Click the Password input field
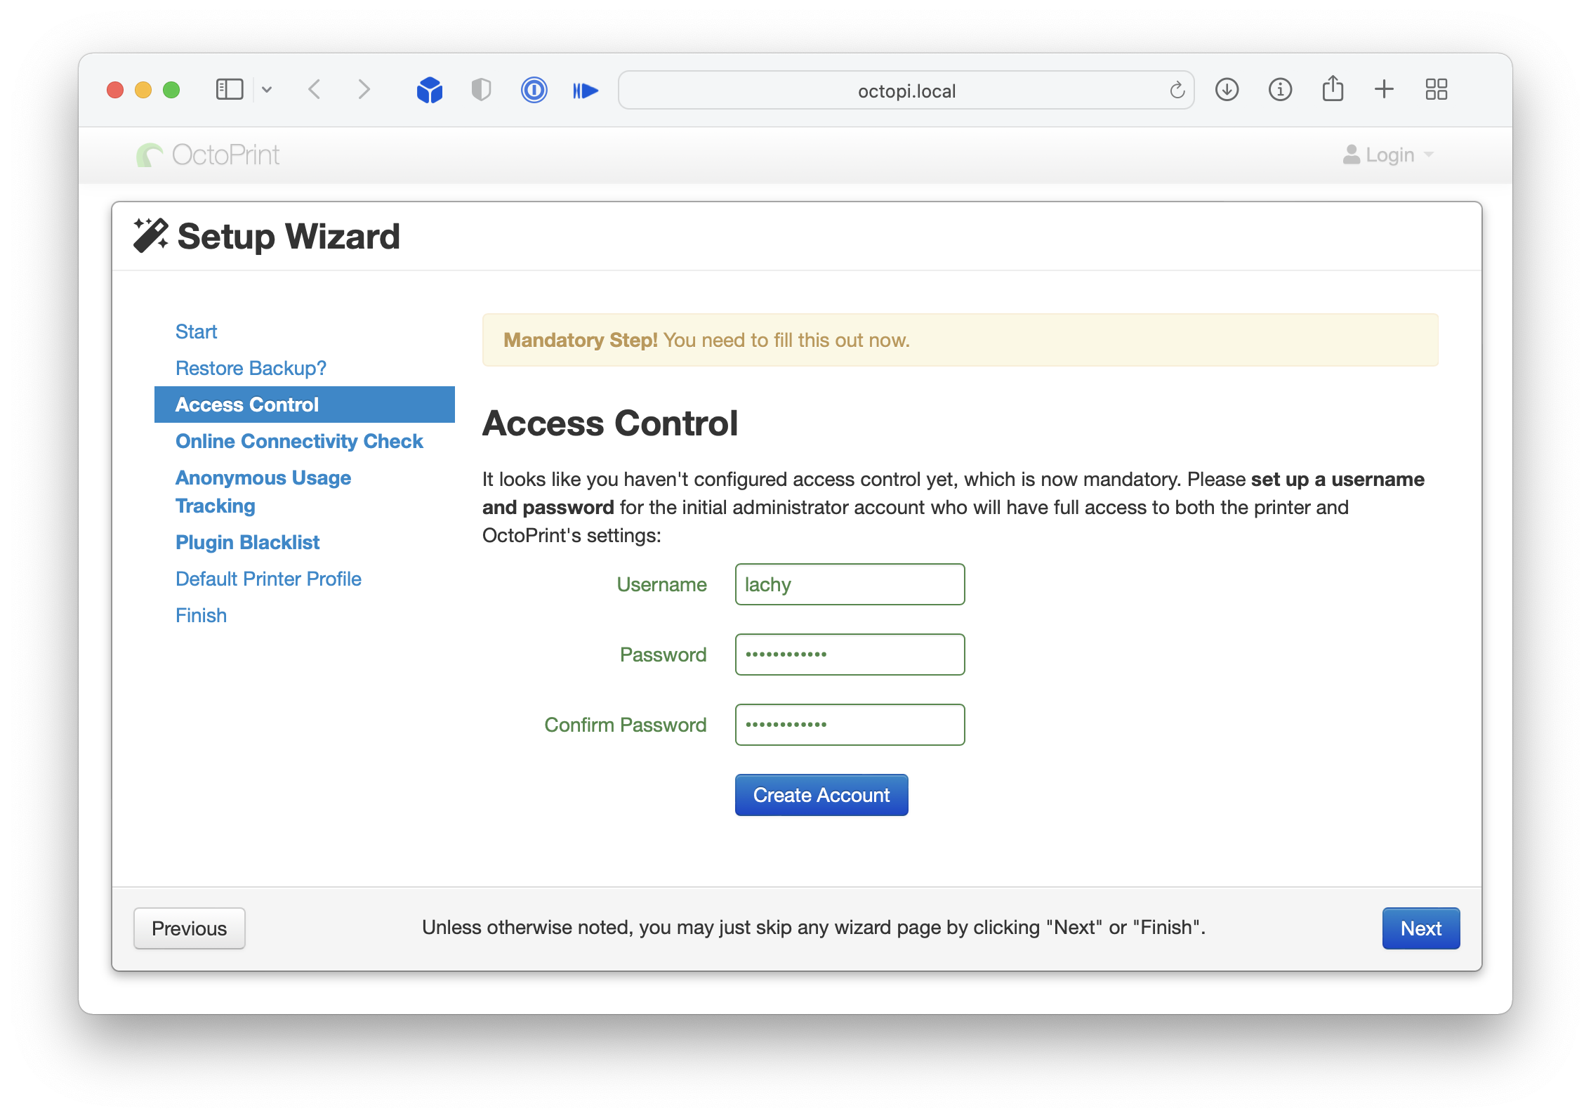Image resolution: width=1591 pixels, height=1118 pixels. click(850, 655)
